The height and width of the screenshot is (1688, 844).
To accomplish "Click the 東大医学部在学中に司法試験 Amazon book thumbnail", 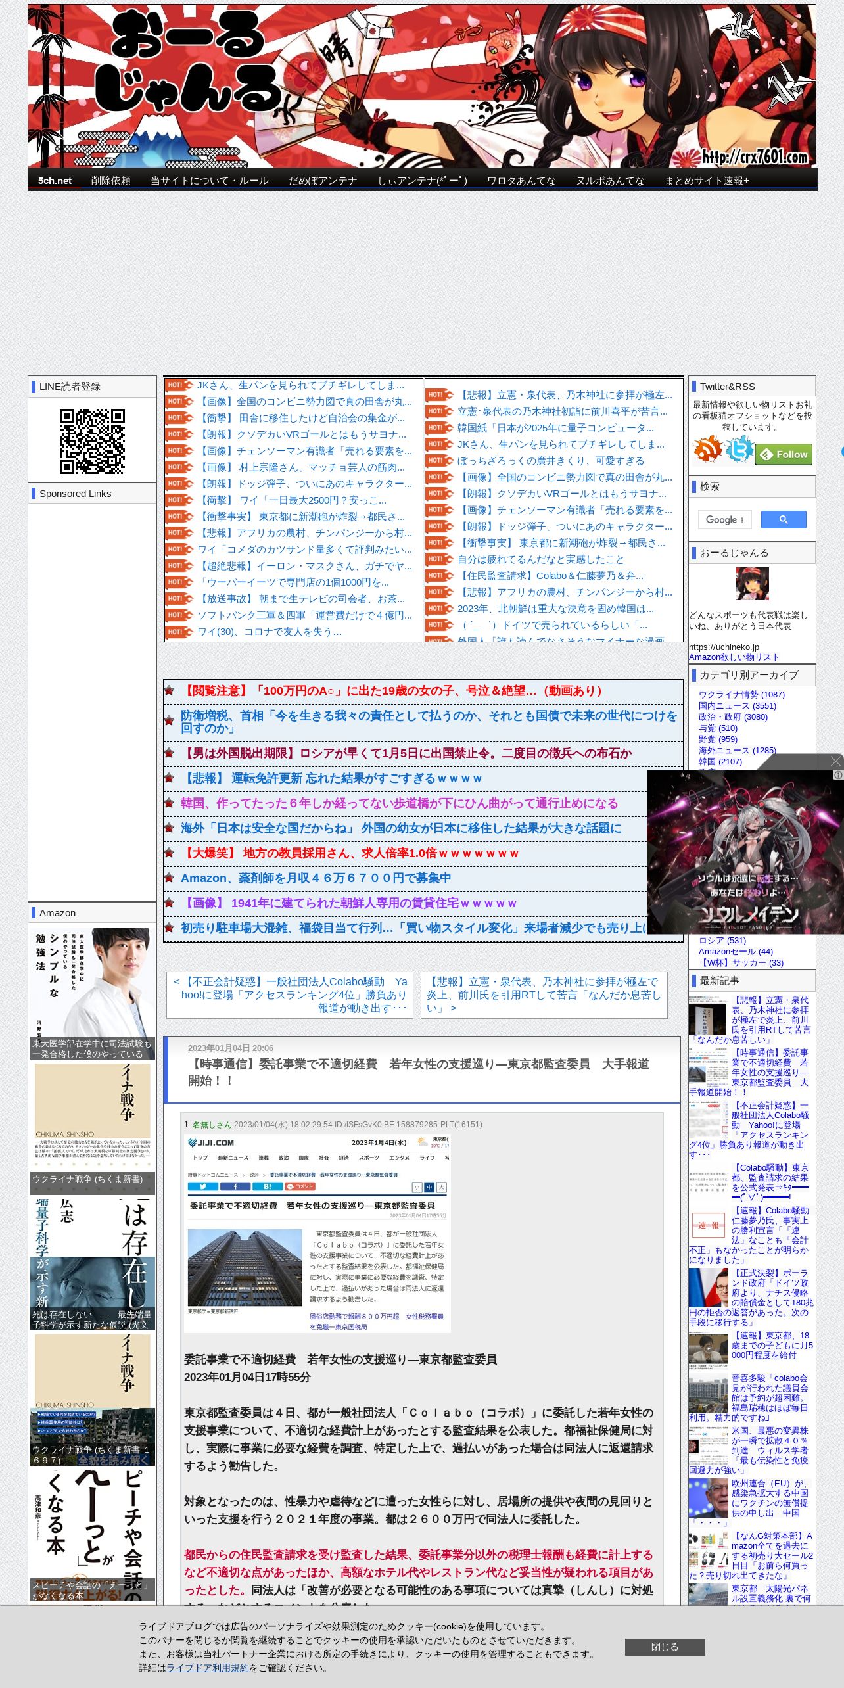I will (x=92, y=993).
